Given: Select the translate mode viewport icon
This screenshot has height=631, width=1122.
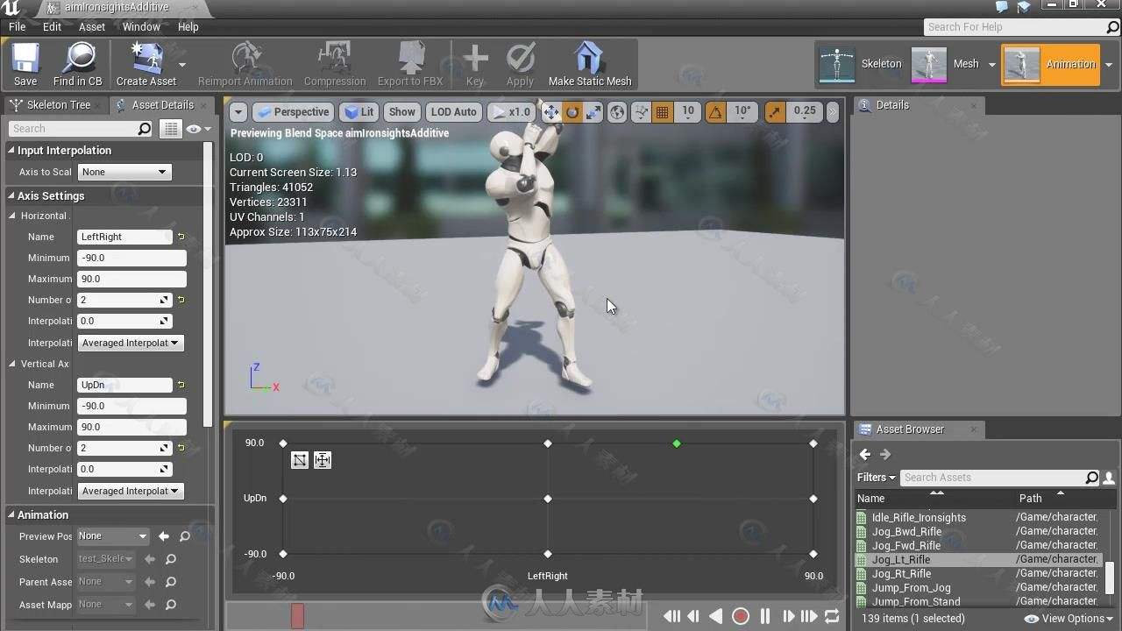Looking at the screenshot, I should tap(550, 112).
